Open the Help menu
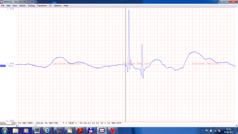 (x=66, y=6)
